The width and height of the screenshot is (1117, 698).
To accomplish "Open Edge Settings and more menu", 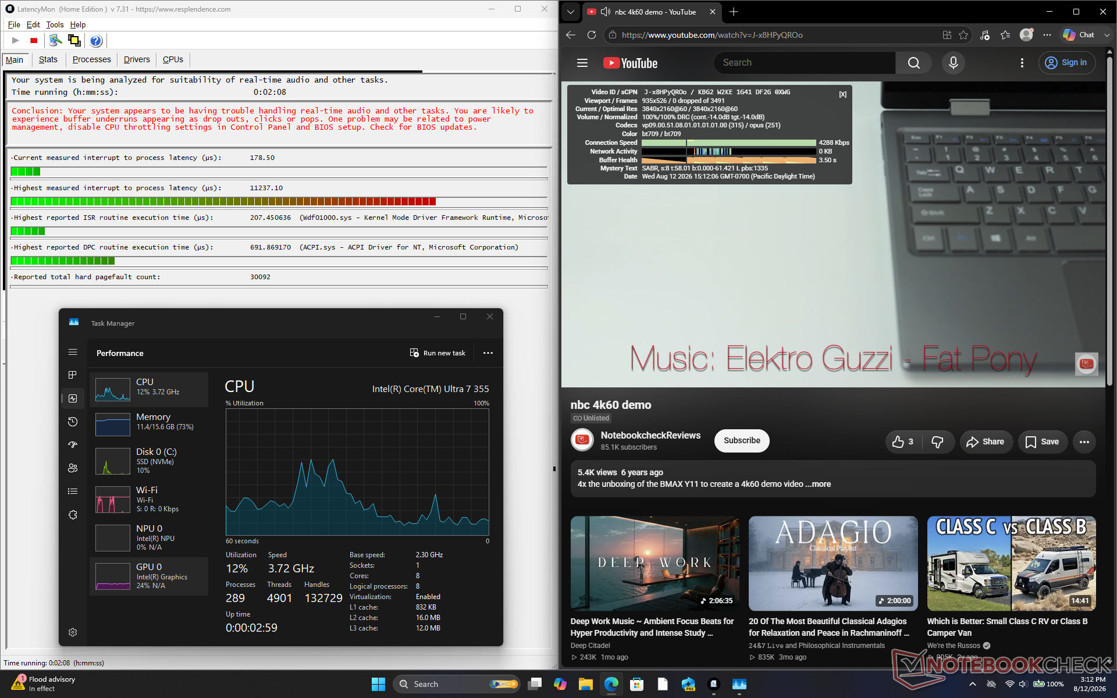I will coord(1047,35).
